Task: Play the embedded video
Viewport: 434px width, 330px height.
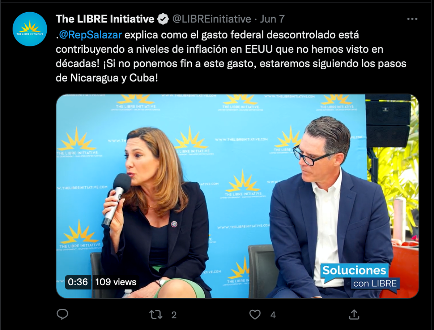Action: [237, 196]
